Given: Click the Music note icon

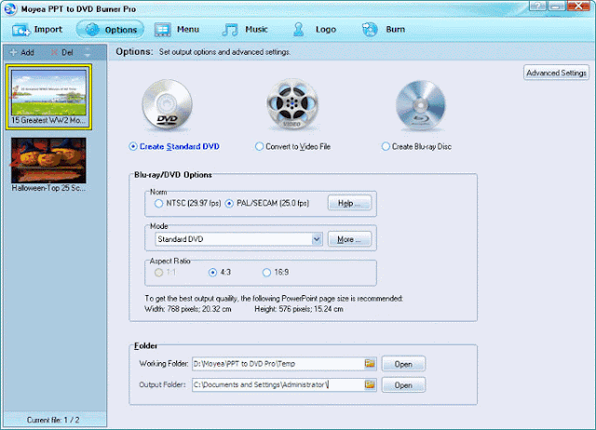Looking at the screenshot, I should [230, 30].
